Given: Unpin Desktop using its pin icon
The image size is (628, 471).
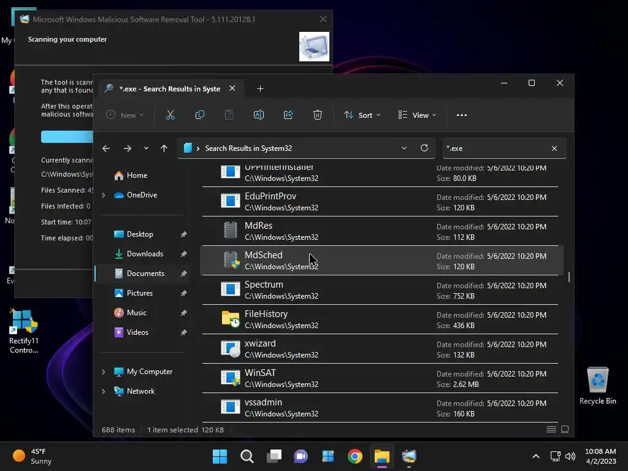Looking at the screenshot, I should [x=183, y=234].
